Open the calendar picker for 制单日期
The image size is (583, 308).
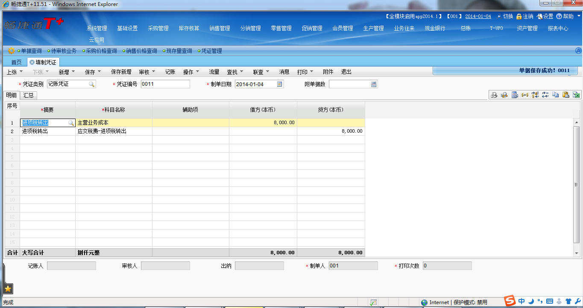pyautogui.click(x=280, y=84)
